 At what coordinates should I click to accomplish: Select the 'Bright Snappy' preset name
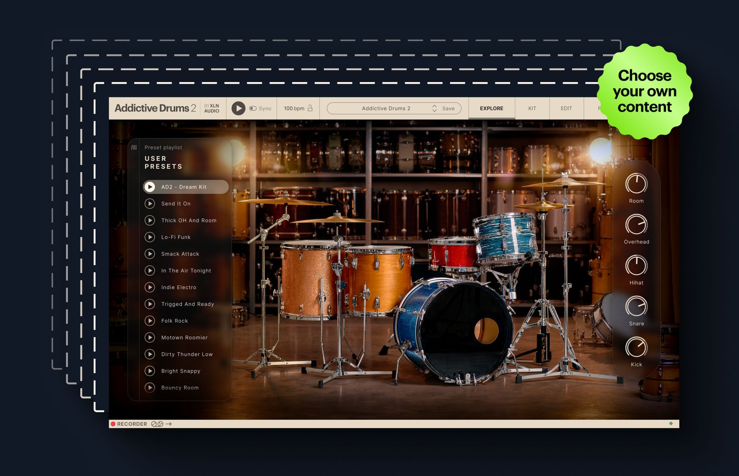pyautogui.click(x=181, y=371)
